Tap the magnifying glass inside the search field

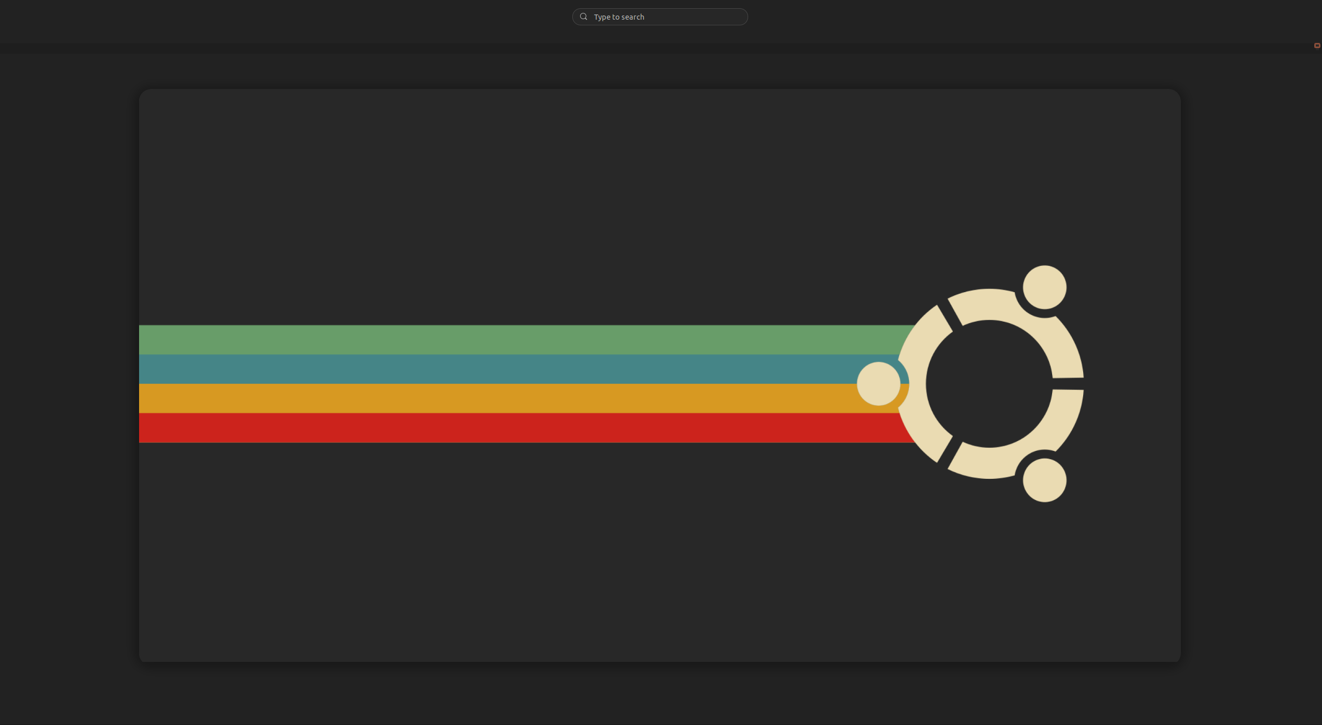tap(583, 17)
